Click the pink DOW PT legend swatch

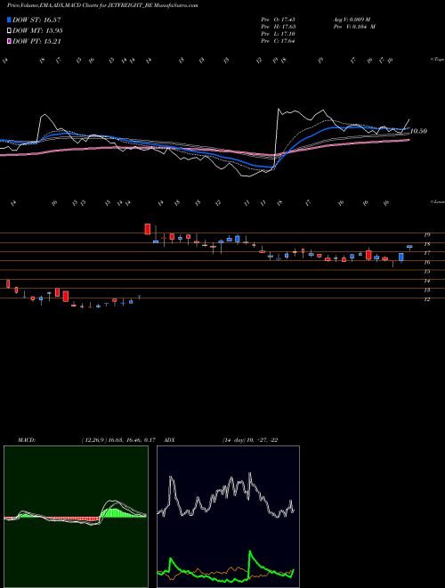pyautogui.click(x=9, y=41)
